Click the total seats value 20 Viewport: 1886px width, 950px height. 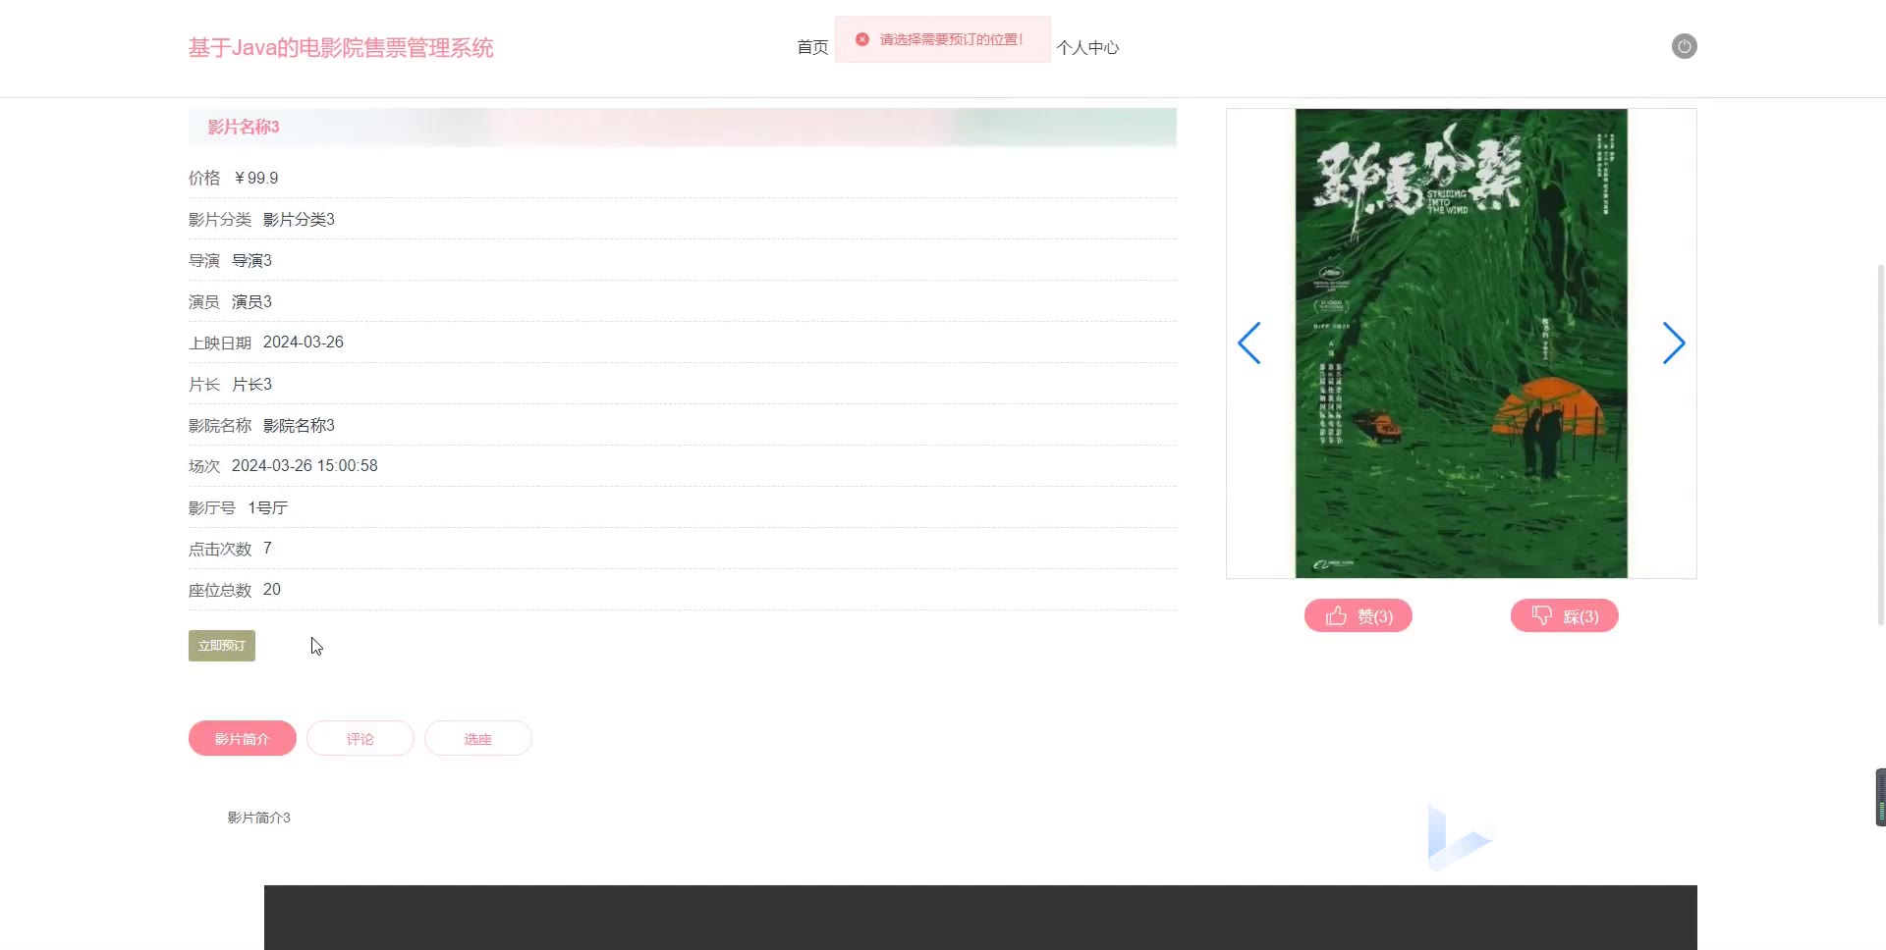(272, 589)
